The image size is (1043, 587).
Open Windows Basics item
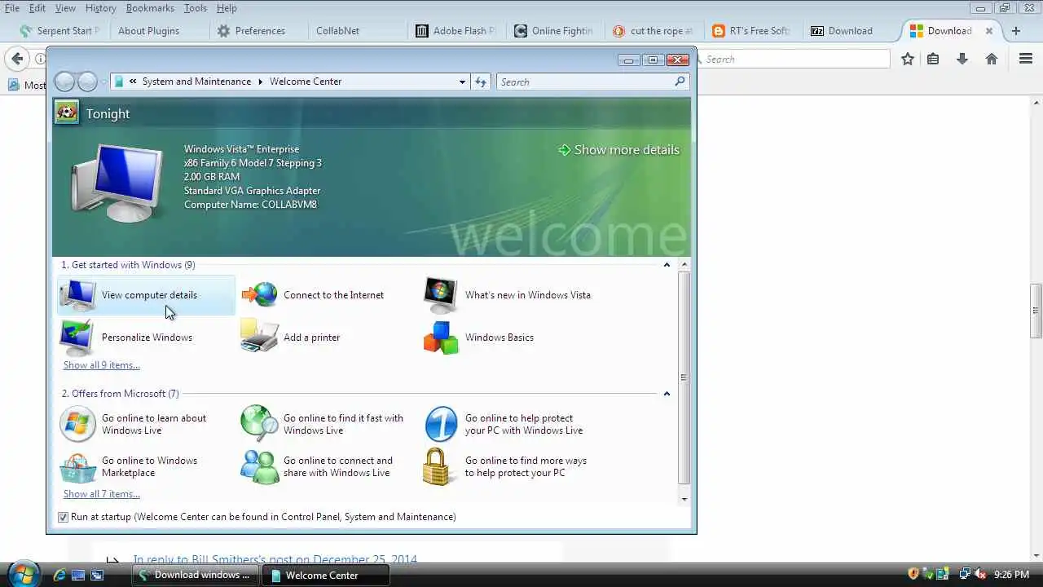[479, 338]
